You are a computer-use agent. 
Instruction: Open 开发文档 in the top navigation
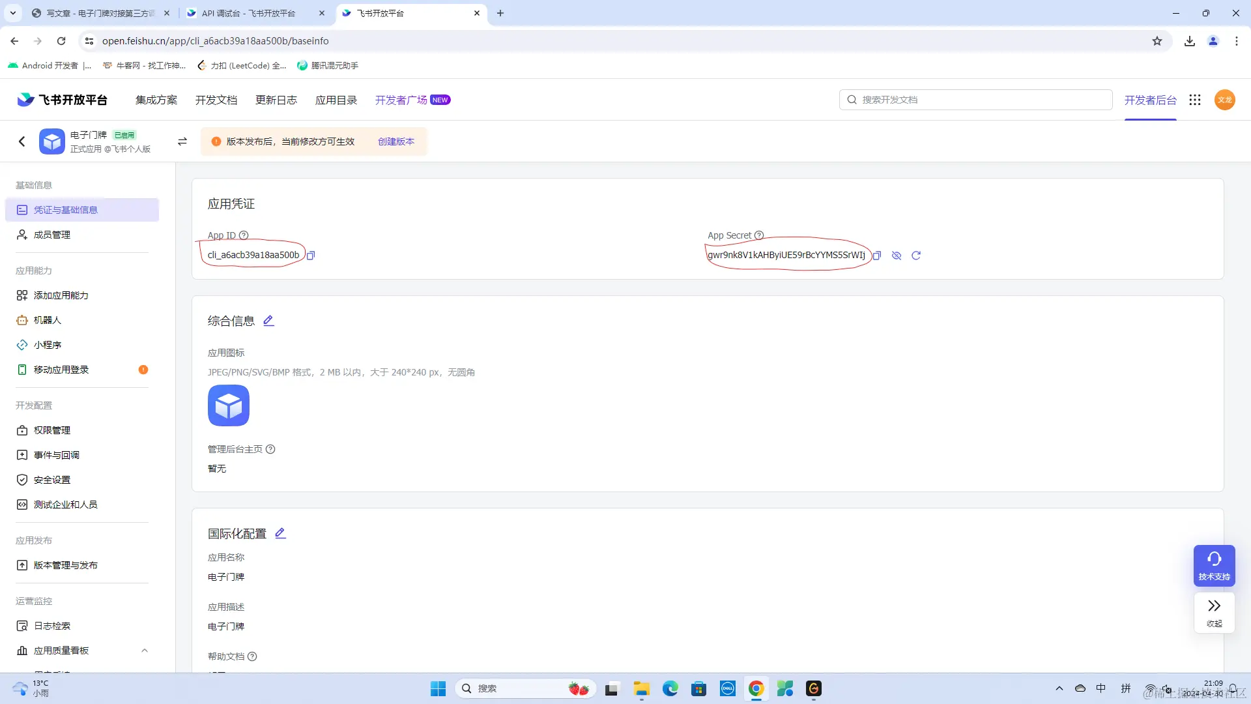(216, 100)
